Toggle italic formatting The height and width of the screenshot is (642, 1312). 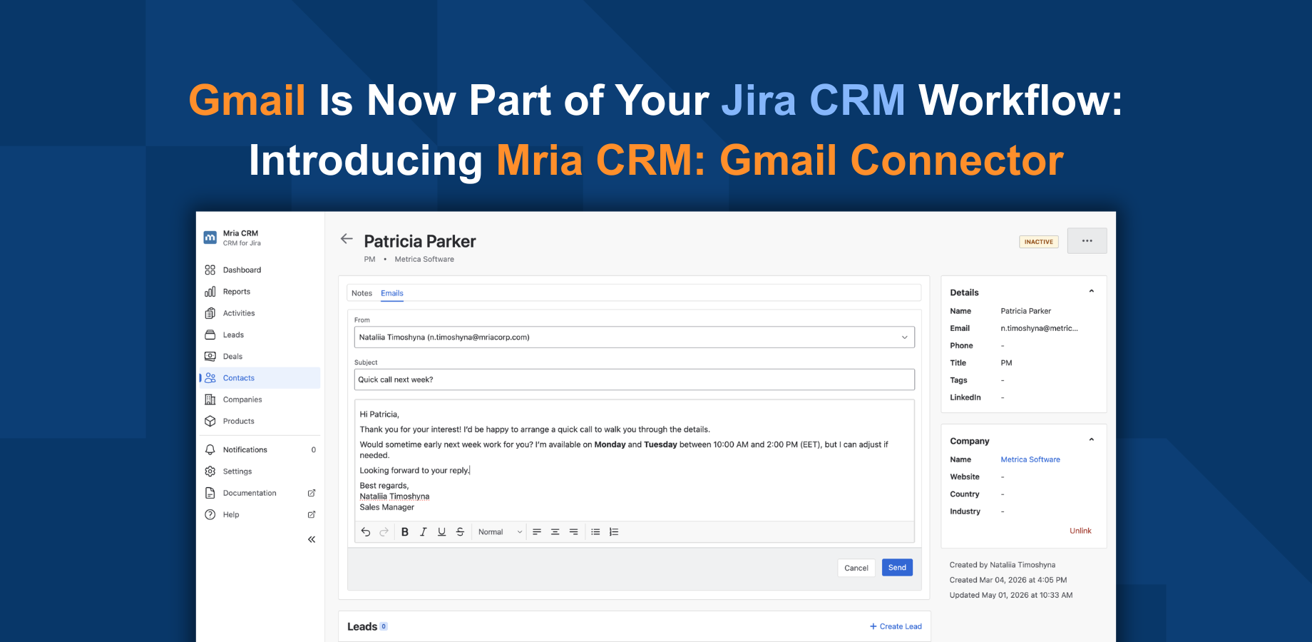pos(424,532)
